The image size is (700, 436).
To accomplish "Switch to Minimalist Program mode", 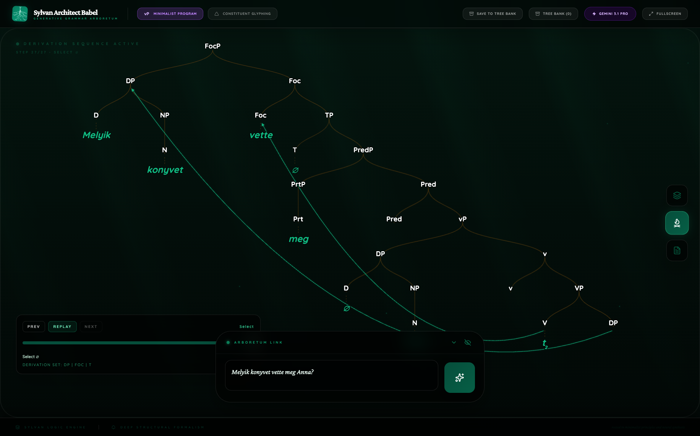I will (170, 14).
